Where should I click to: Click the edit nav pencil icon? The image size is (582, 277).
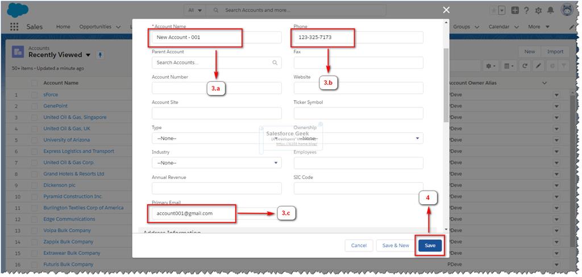pos(572,27)
